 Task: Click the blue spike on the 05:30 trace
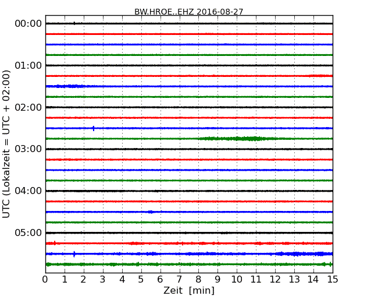click(74, 254)
